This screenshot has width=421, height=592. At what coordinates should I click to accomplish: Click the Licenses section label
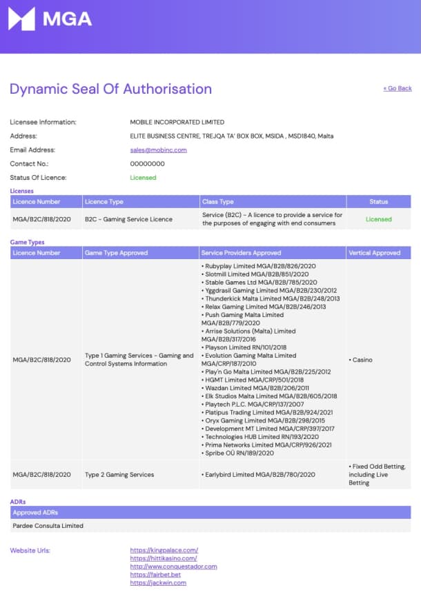click(21, 191)
